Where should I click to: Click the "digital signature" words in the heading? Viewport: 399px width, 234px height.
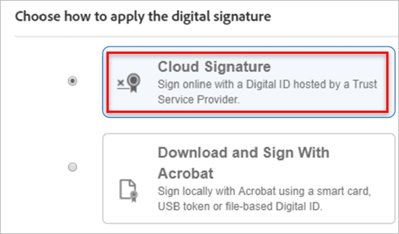(x=230, y=16)
